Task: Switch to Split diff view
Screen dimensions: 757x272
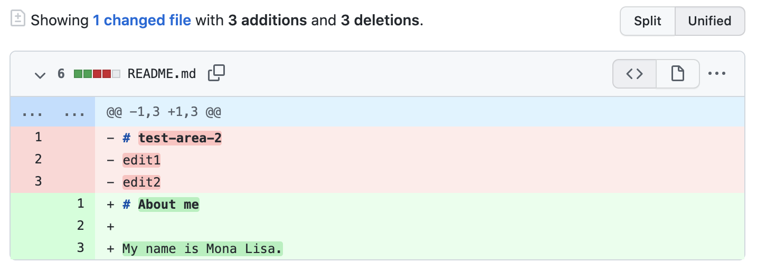Action: pyautogui.click(x=648, y=21)
